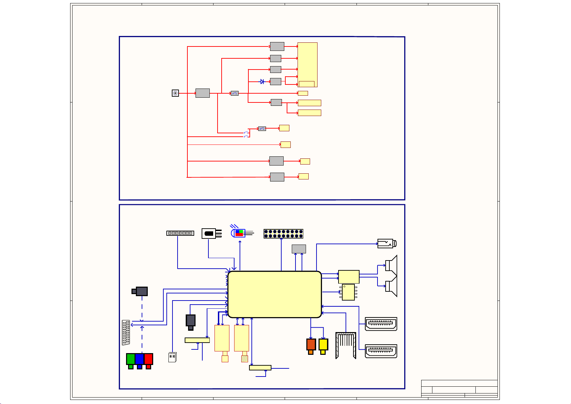Select the IR receiver component symbol

(211, 233)
